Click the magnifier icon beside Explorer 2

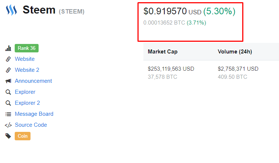tap(8, 103)
